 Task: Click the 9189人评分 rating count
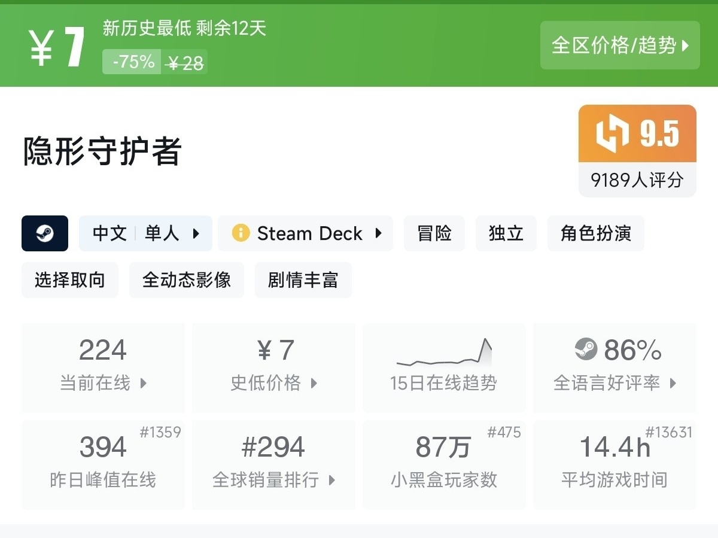pyautogui.click(x=637, y=180)
